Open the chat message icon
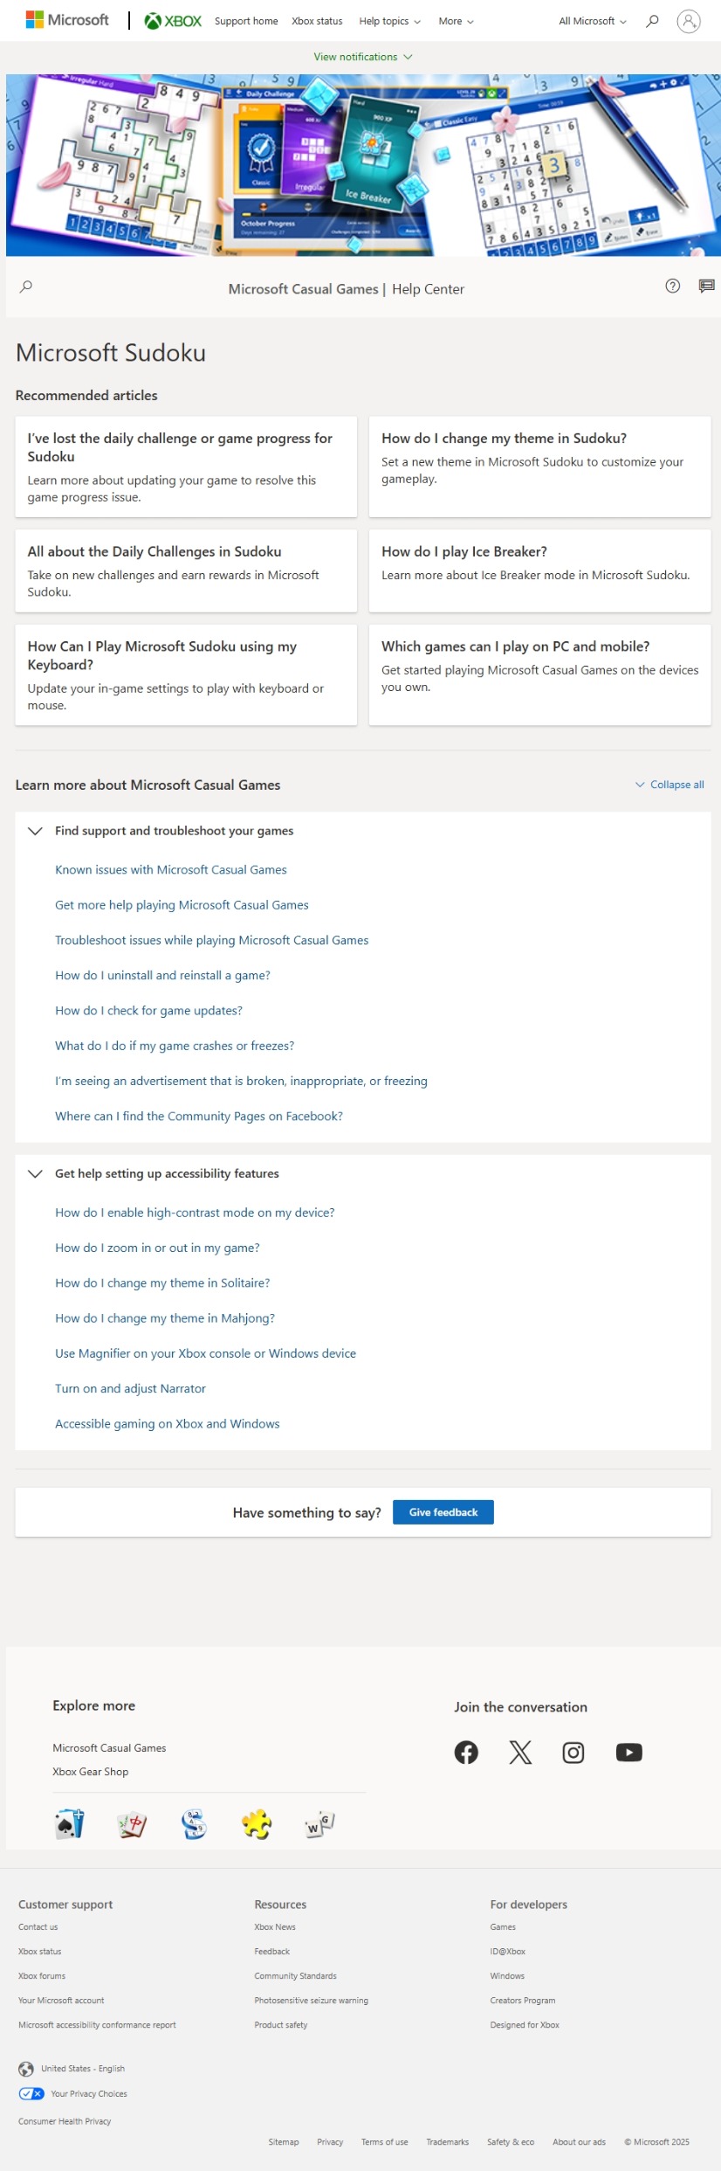 [x=706, y=286]
